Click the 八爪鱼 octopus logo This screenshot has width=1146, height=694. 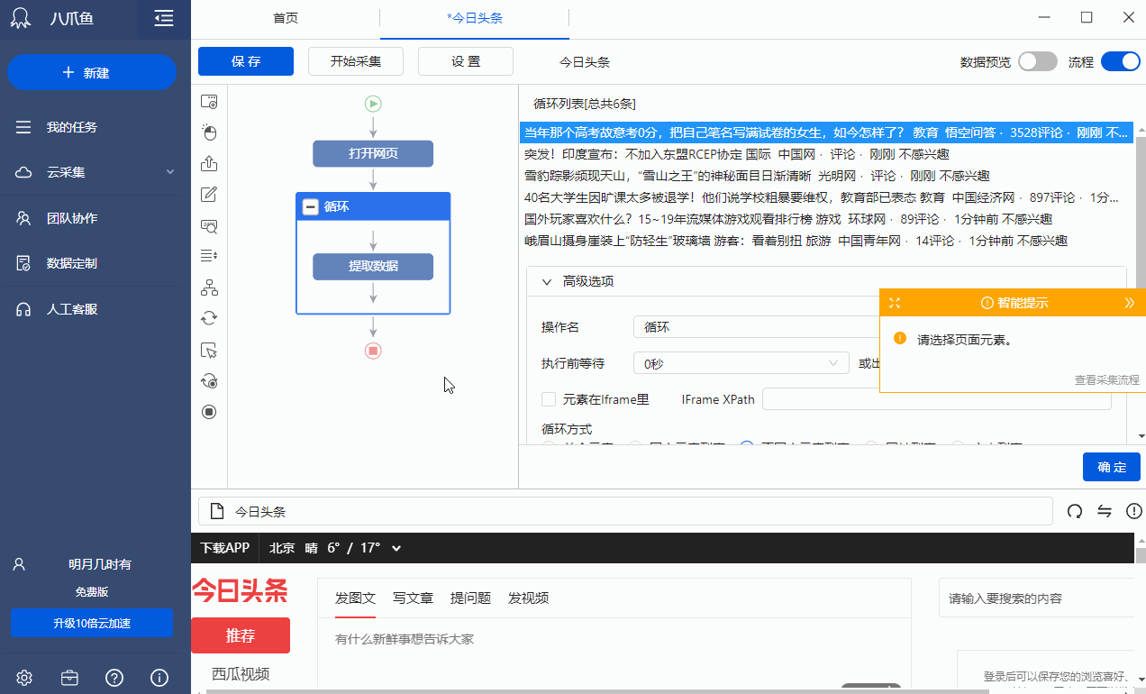pyautogui.click(x=21, y=18)
